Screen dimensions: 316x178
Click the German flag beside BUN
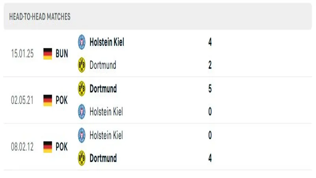tap(48, 54)
